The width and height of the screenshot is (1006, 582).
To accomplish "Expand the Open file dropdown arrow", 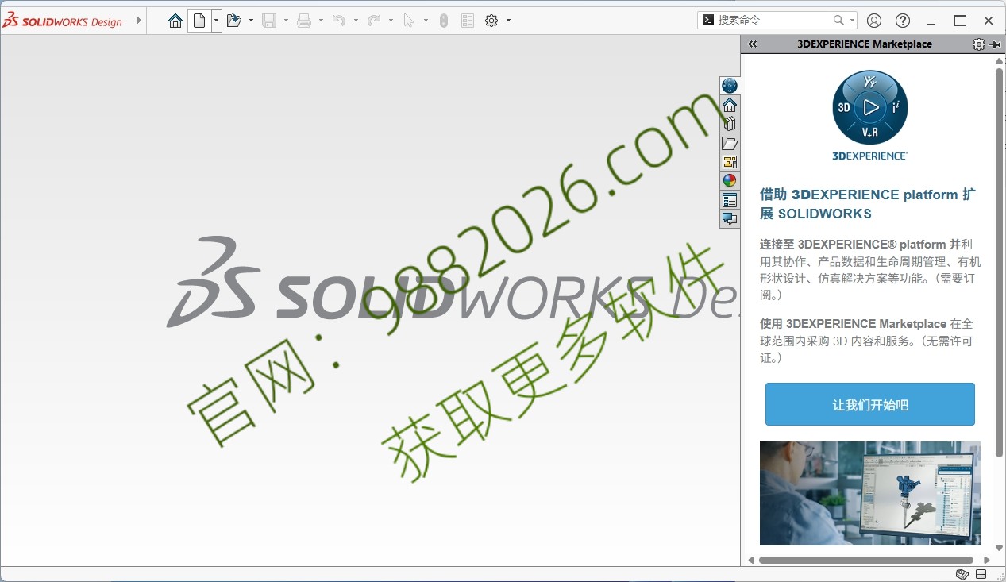I will (251, 21).
